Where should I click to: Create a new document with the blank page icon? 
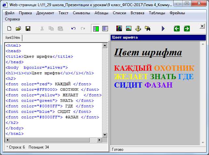tap(9, 29)
